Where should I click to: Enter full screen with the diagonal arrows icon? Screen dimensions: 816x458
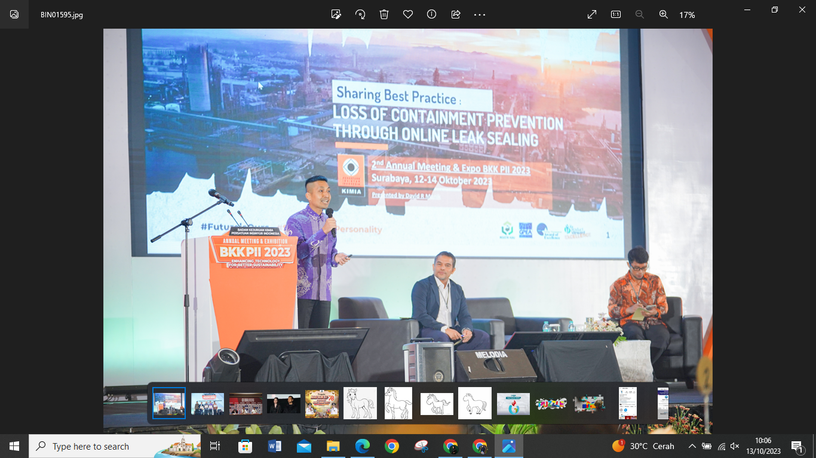point(592,14)
